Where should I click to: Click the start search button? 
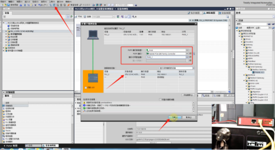[x=188, y=95]
